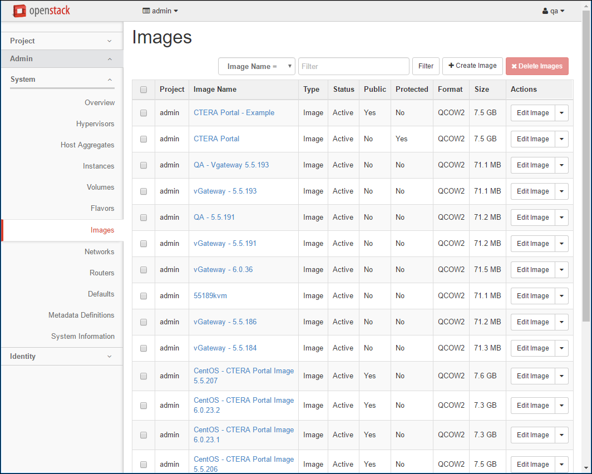The height and width of the screenshot is (474, 592).
Task: Go to Hypervisors in sidebar
Action: click(x=95, y=124)
